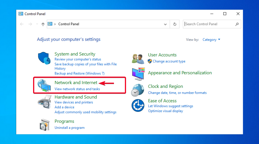The image size is (259, 144).
Task: Click Save backup copies with File History
Action: click(x=85, y=66)
